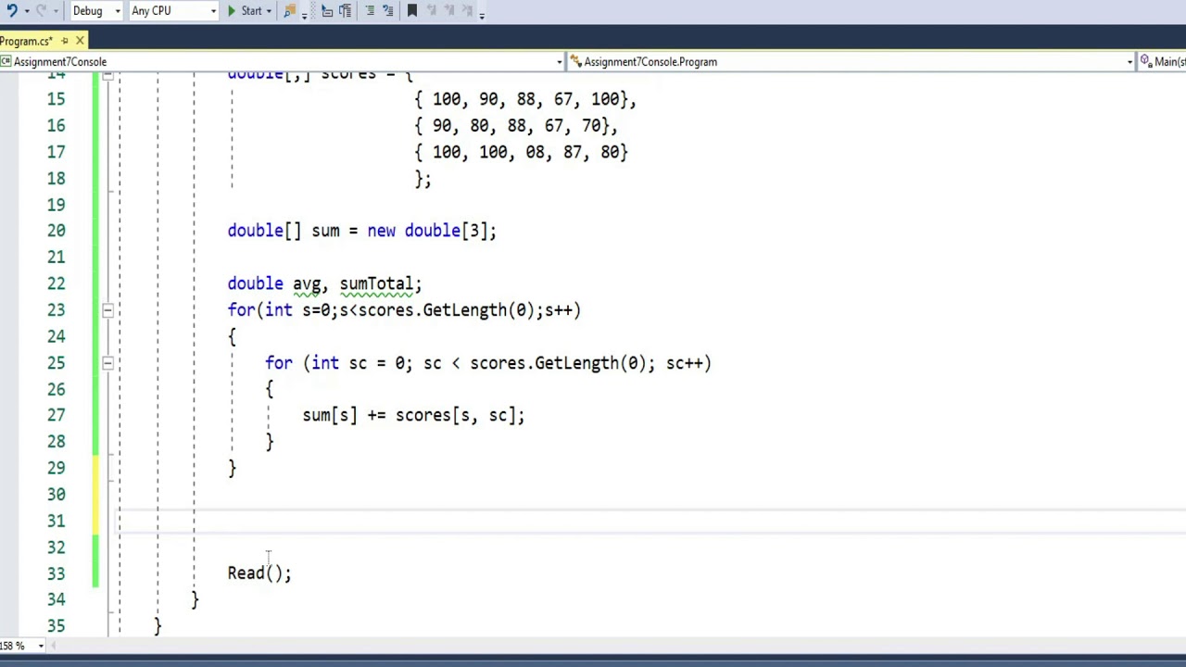Image resolution: width=1186 pixels, height=667 pixels.
Task: Toggle a bookmark with the bookmark icon
Action: 412,11
